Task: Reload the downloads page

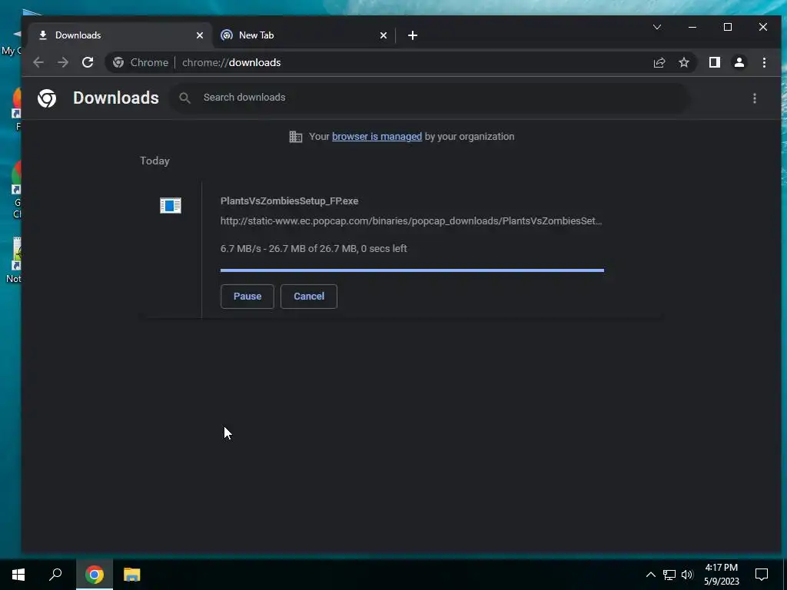Action: coord(88,62)
